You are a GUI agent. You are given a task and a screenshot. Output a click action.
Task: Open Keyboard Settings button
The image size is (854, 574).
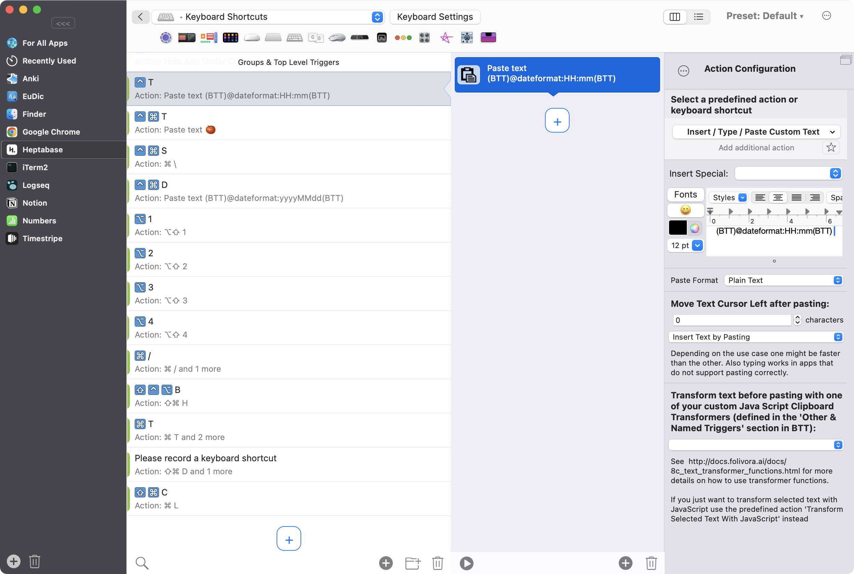(435, 17)
